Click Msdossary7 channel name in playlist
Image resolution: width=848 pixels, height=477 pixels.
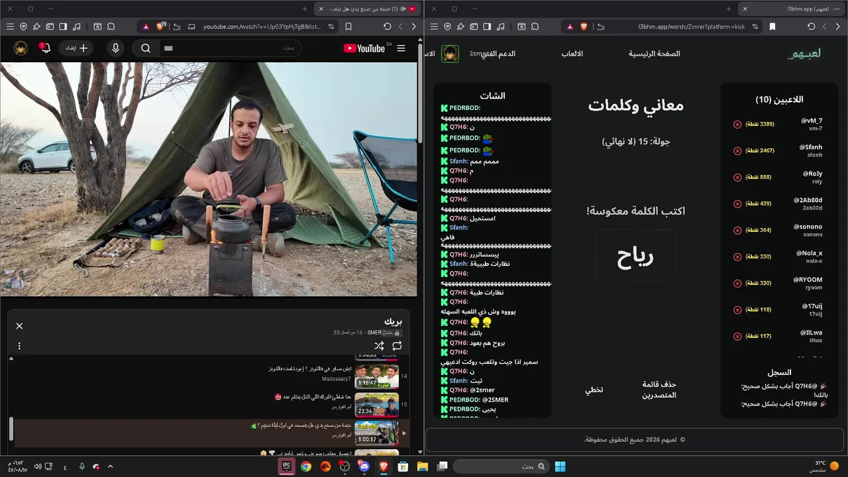click(x=337, y=378)
